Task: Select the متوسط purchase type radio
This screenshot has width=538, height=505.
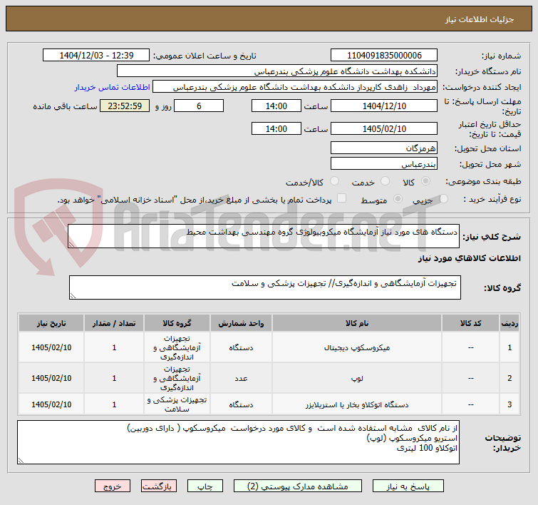Action: [x=398, y=198]
